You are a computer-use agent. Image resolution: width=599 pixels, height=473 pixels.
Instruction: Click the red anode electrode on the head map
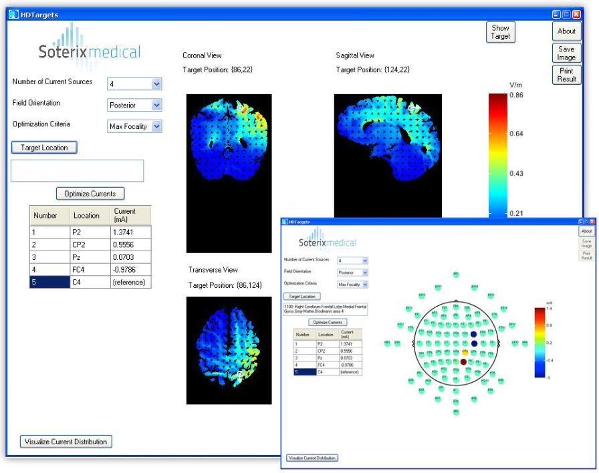click(x=464, y=361)
